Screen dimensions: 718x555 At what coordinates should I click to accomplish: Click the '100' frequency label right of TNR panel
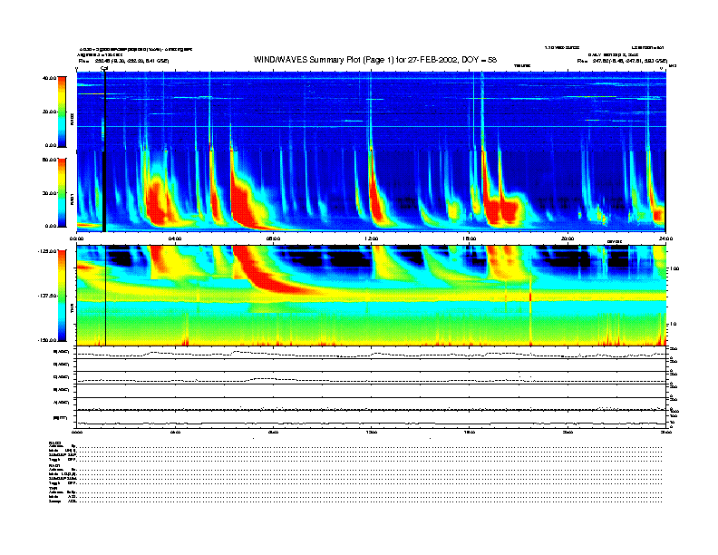click(674, 268)
